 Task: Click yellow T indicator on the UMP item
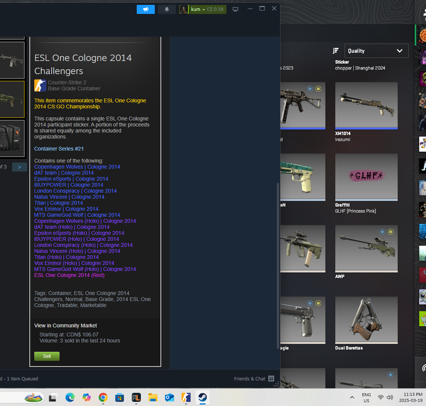tap(318, 89)
